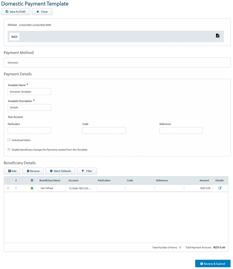Click green status check for Sam Wheat
Viewport: 233px width, 269px height.
click(x=32, y=188)
